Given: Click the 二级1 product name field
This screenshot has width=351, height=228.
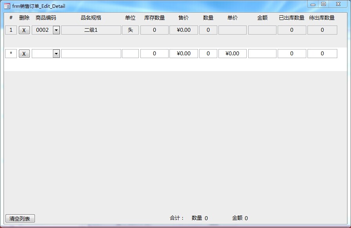Looking at the screenshot, I should [x=91, y=30].
